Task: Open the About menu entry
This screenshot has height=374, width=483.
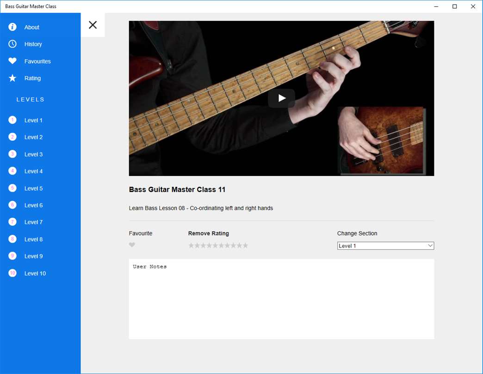Action: pos(32,27)
